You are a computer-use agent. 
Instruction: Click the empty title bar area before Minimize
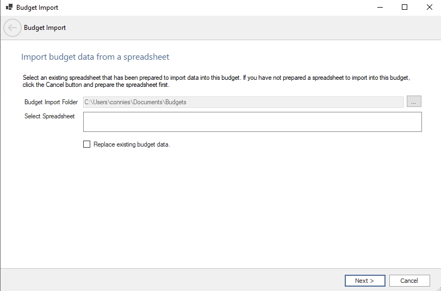point(218,8)
